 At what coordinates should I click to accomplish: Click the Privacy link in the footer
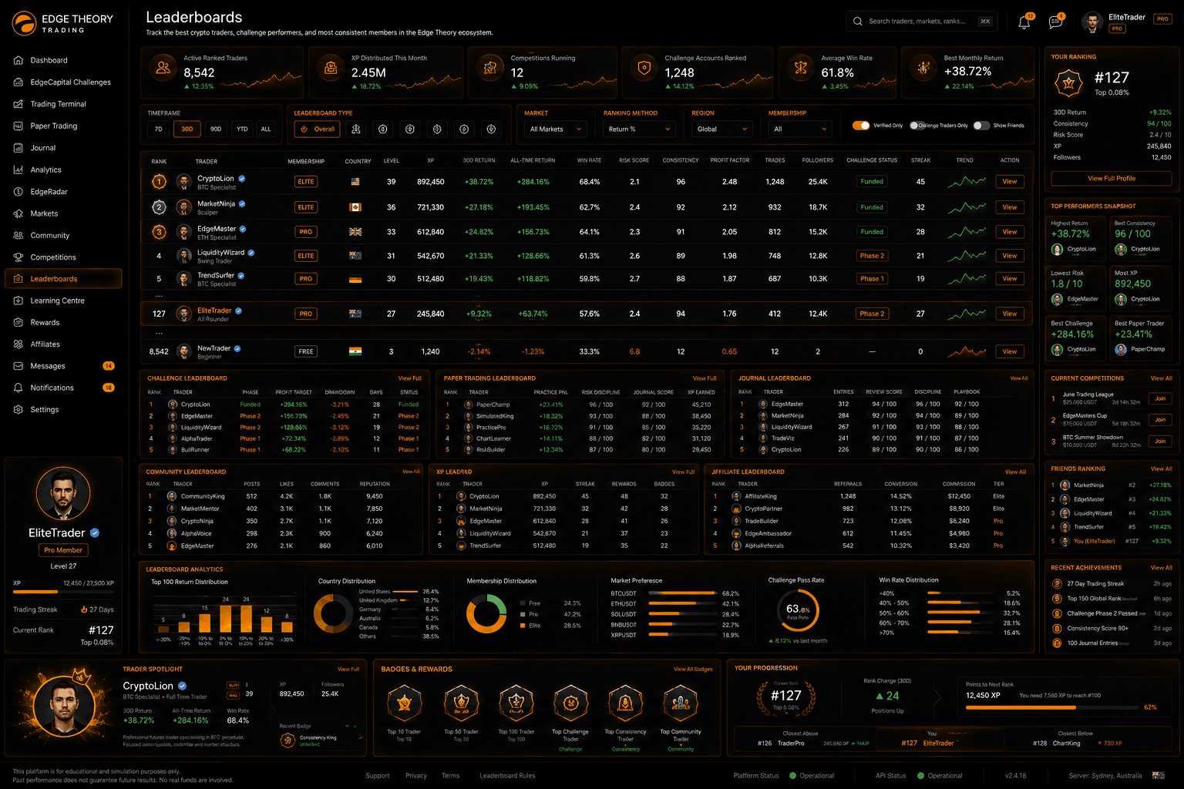416,776
